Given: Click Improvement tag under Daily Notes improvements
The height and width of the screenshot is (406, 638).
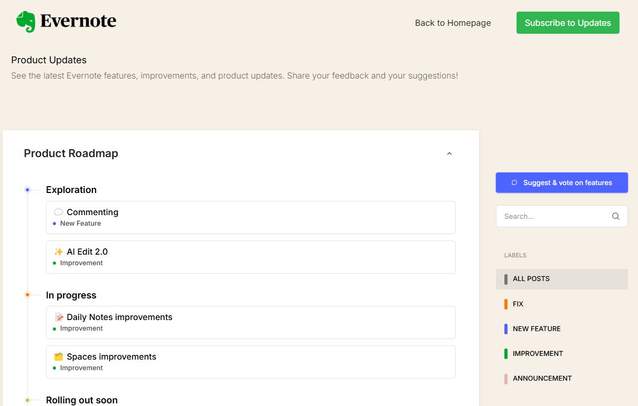Looking at the screenshot, I should click(x=81, y=328).
